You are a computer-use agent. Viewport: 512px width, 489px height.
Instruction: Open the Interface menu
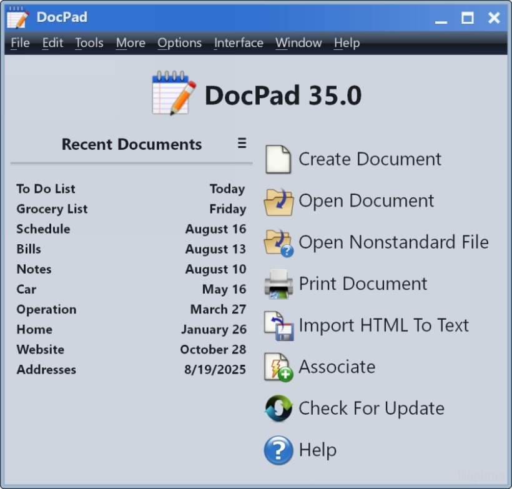tap(239, 43)
